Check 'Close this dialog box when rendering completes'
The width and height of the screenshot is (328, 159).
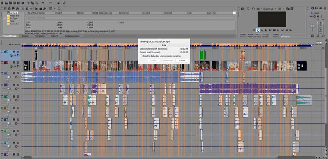(141, 56)
